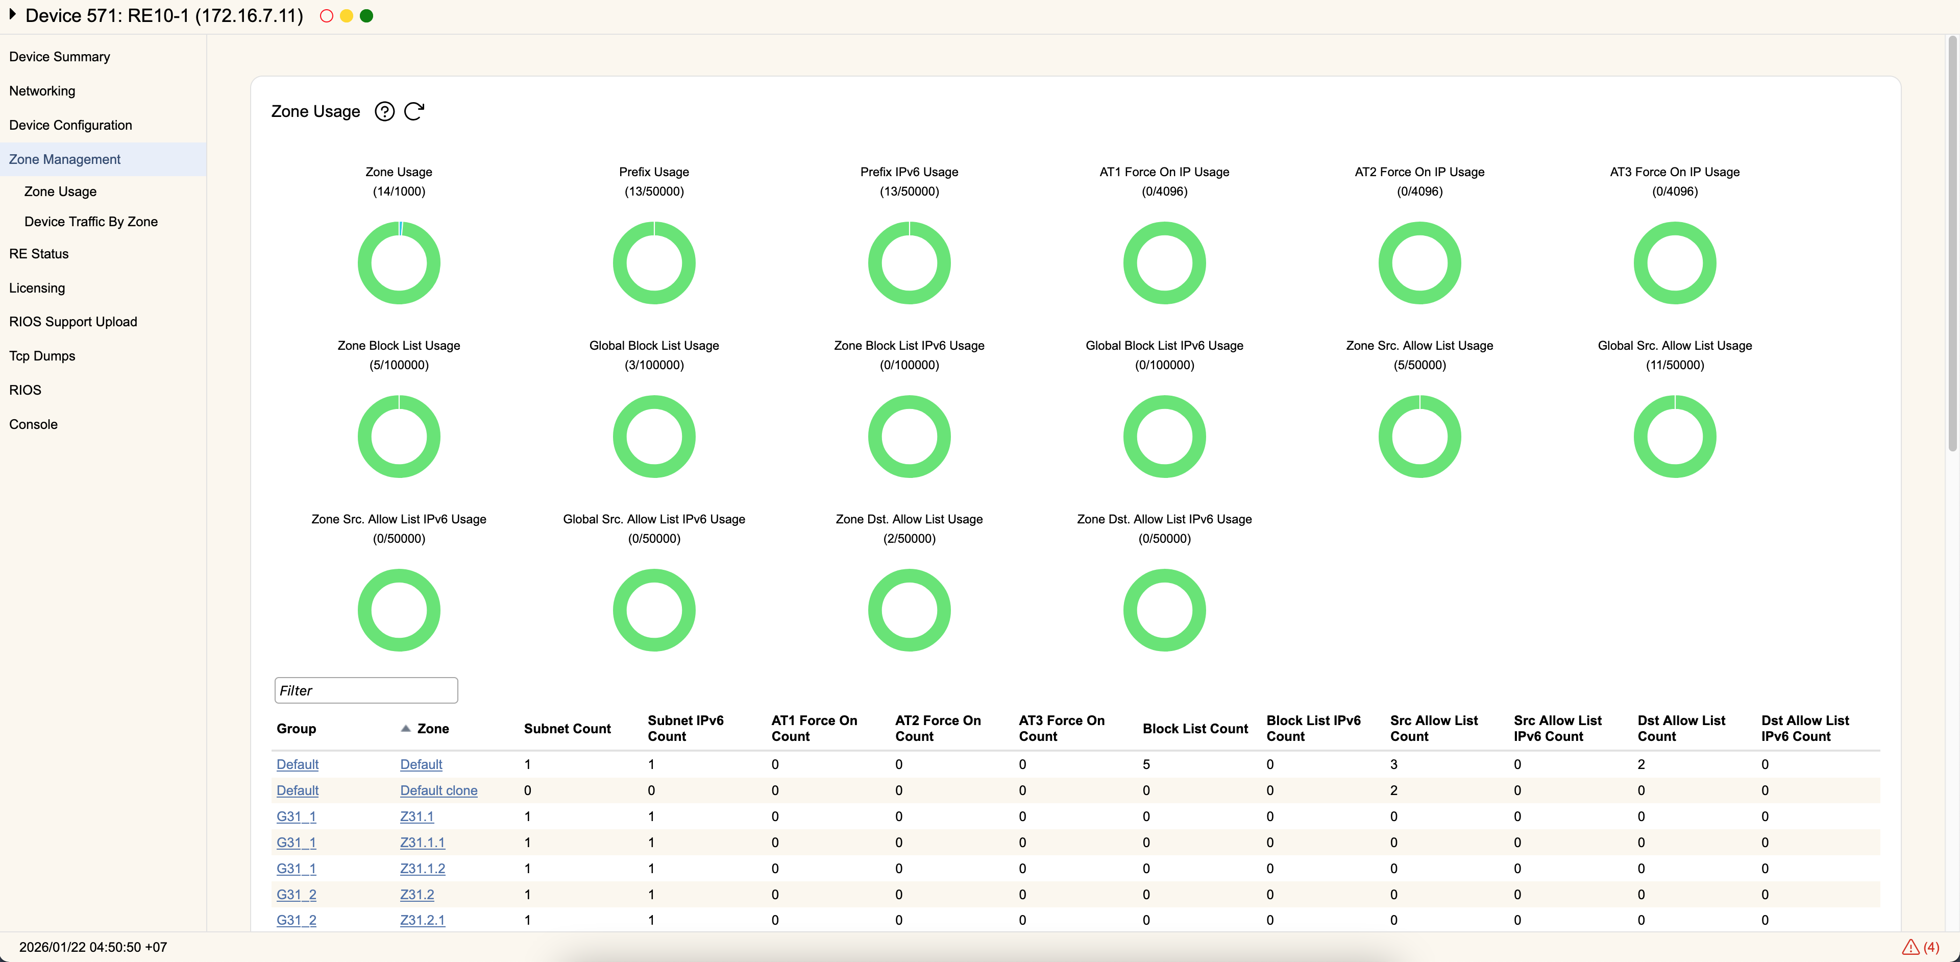Sort by Group column header

[x=296, y=728]
